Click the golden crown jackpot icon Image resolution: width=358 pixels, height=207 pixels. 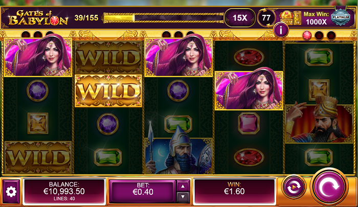point(286,18)
